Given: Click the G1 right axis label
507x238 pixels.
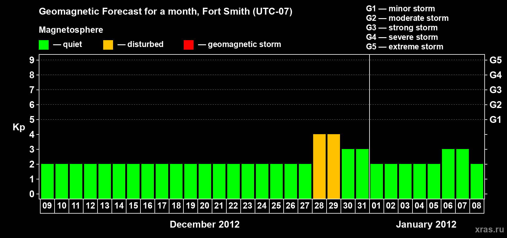Looking at the screenshot, I should pyautogui.click(x=495, y=120).
